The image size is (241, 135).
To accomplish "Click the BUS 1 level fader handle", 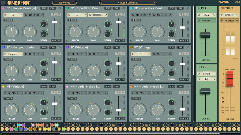I will click(x=205, y=35).
